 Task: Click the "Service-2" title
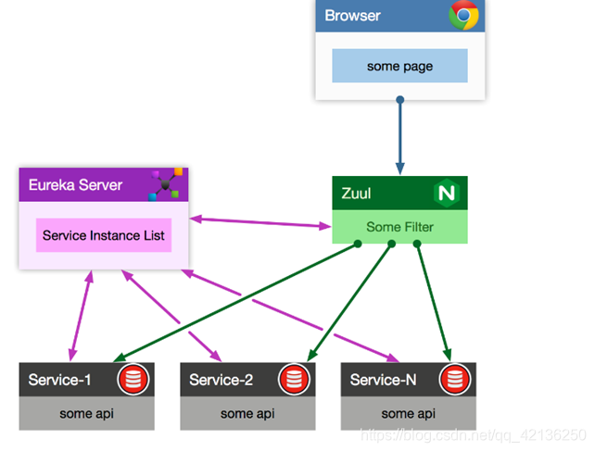(222, 380)
